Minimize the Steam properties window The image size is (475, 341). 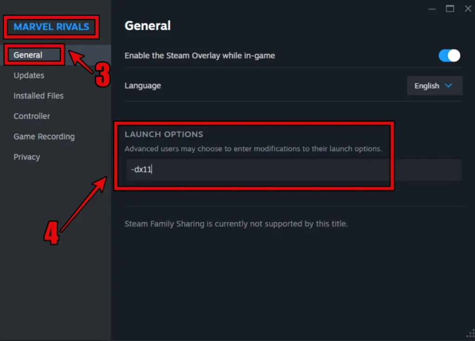(432, 8)
